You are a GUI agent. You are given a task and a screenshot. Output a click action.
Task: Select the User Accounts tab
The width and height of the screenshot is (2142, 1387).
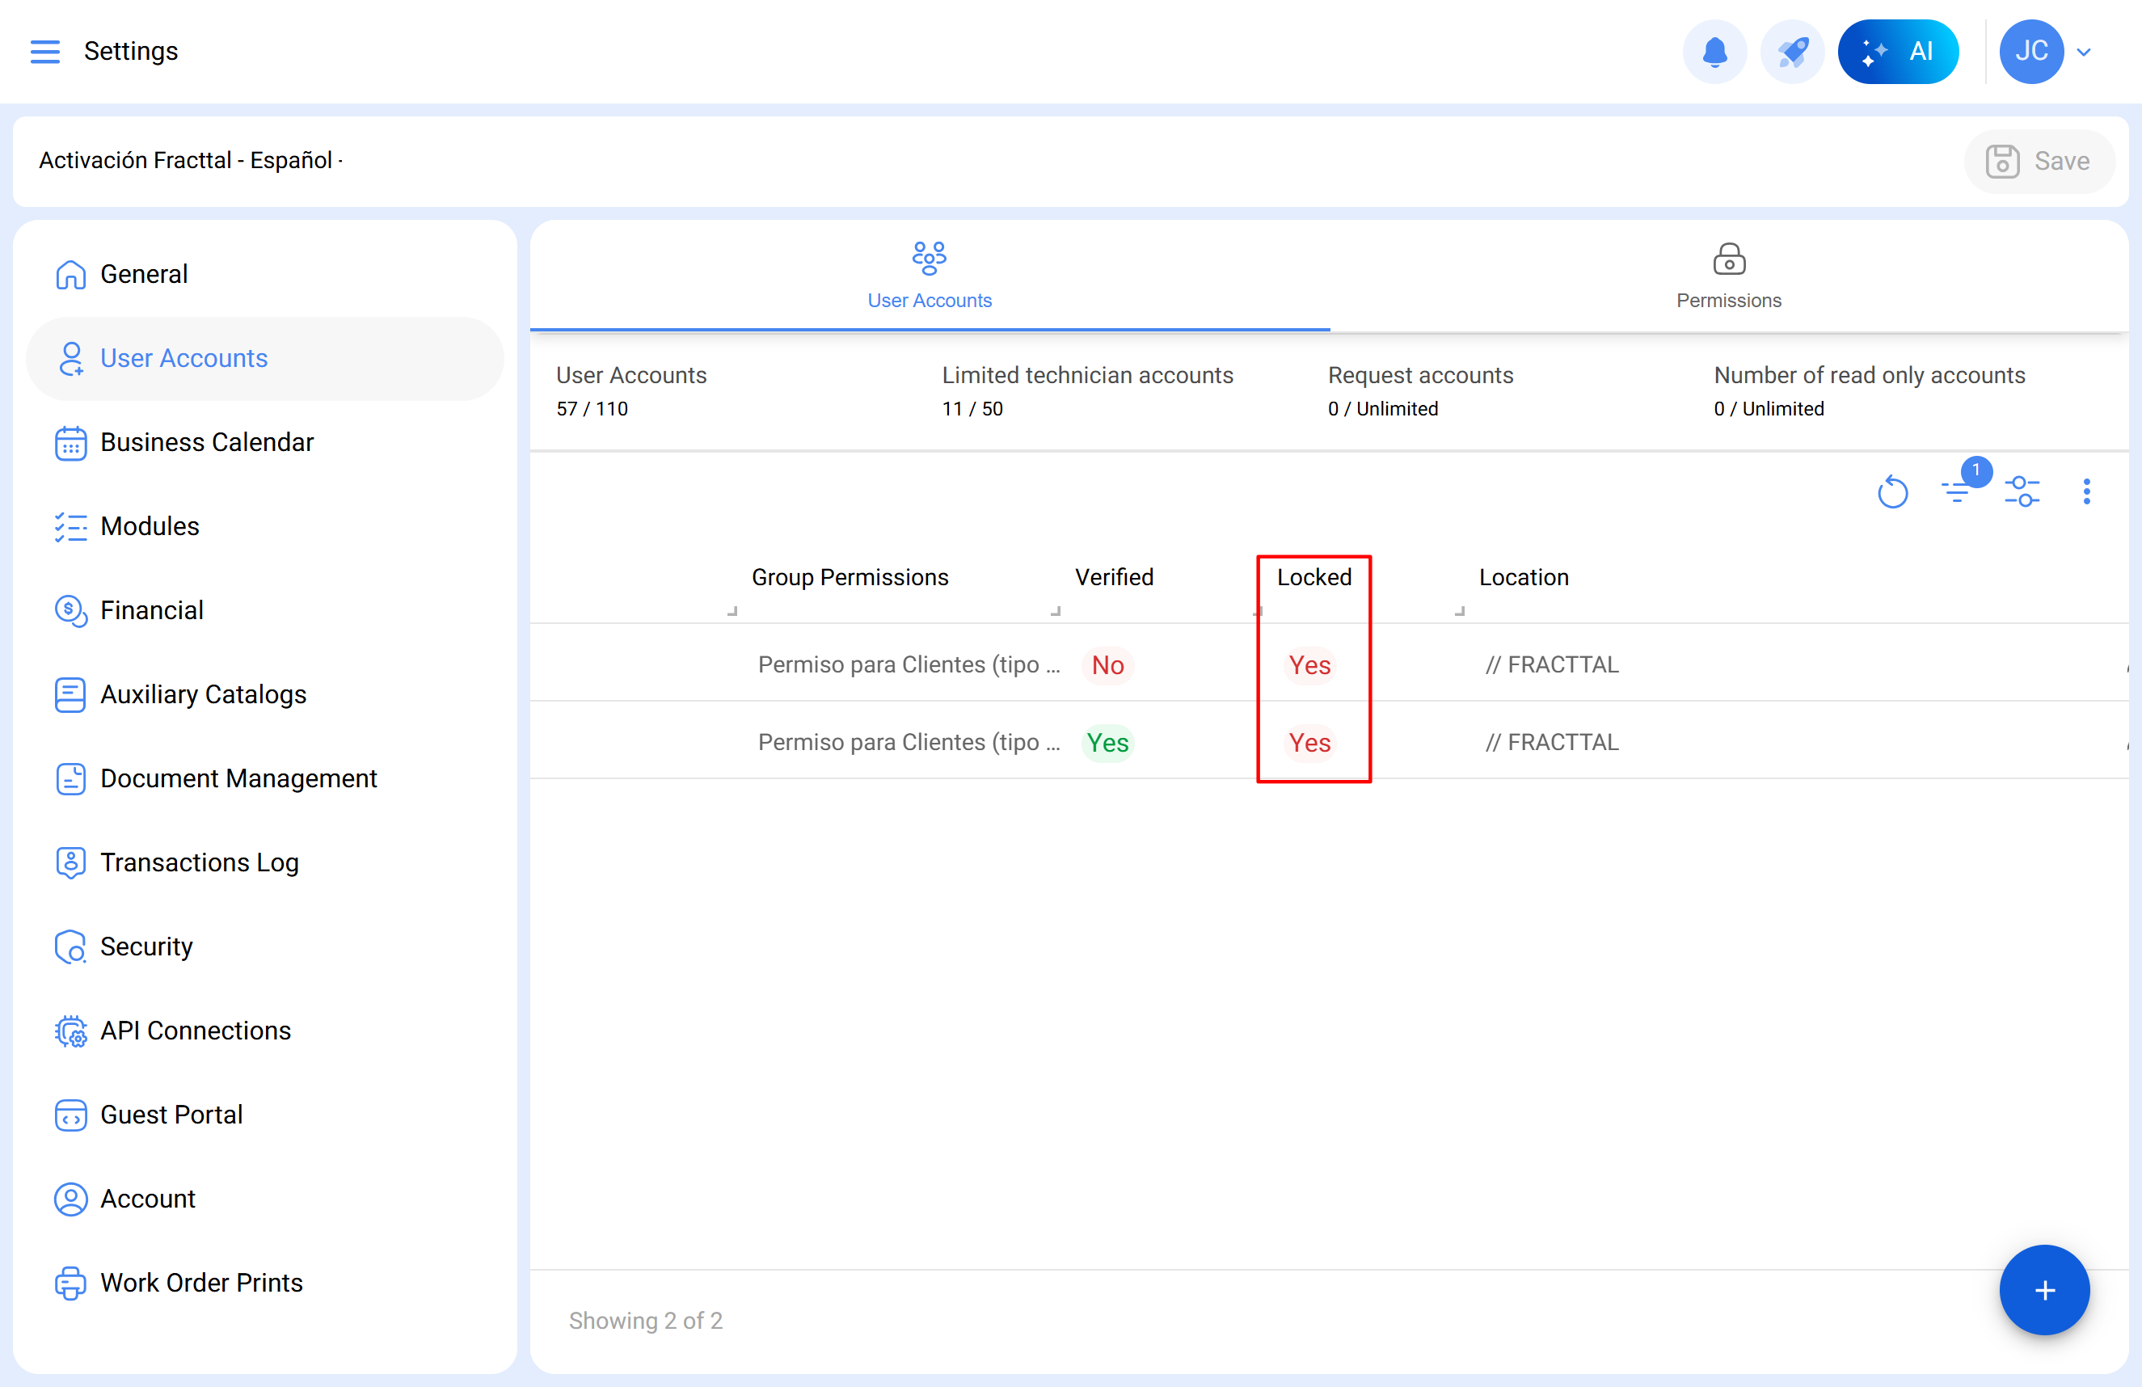(929, 276)
